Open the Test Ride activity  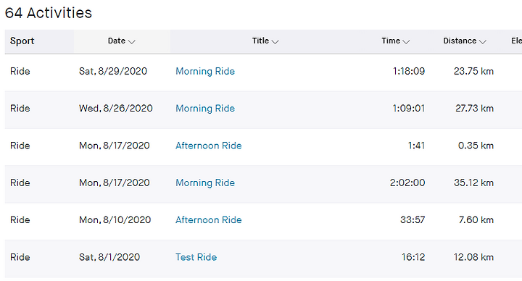tap(196, 257)
